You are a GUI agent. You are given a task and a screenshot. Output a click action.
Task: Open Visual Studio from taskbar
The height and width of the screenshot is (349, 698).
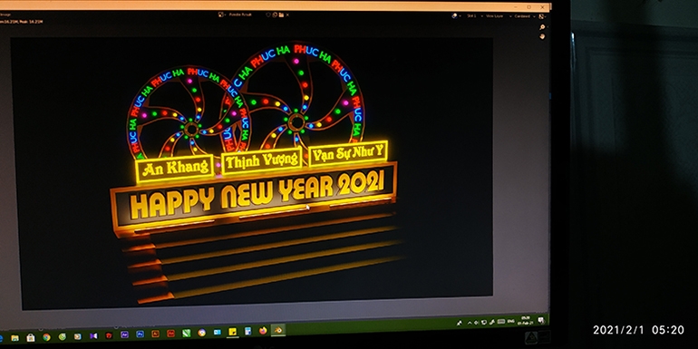(93, 336)
